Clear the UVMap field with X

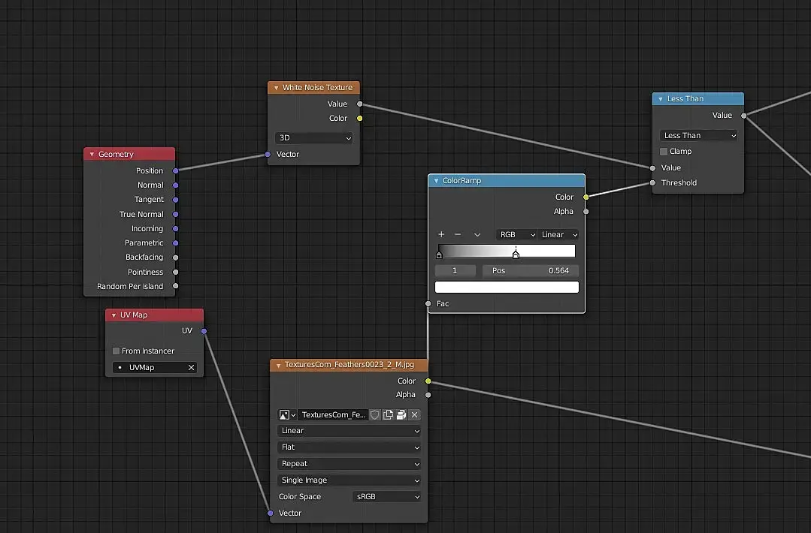coord(191,368)
